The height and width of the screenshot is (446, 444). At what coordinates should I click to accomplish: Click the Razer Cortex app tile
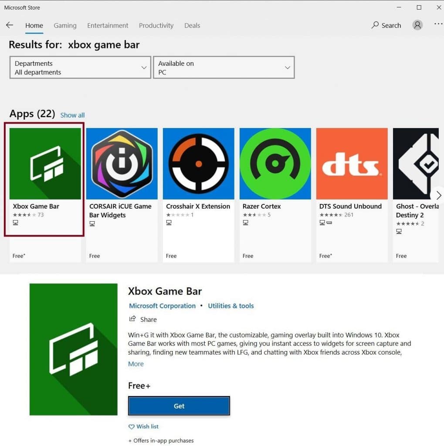[x=275, y=163]
